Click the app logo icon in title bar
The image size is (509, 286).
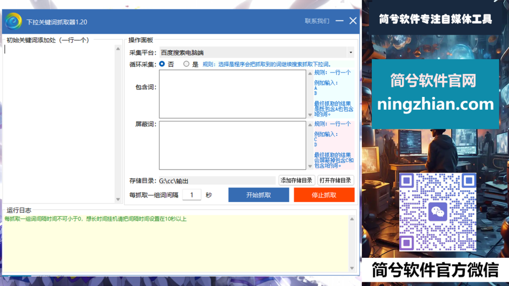(x=14, y=22)
